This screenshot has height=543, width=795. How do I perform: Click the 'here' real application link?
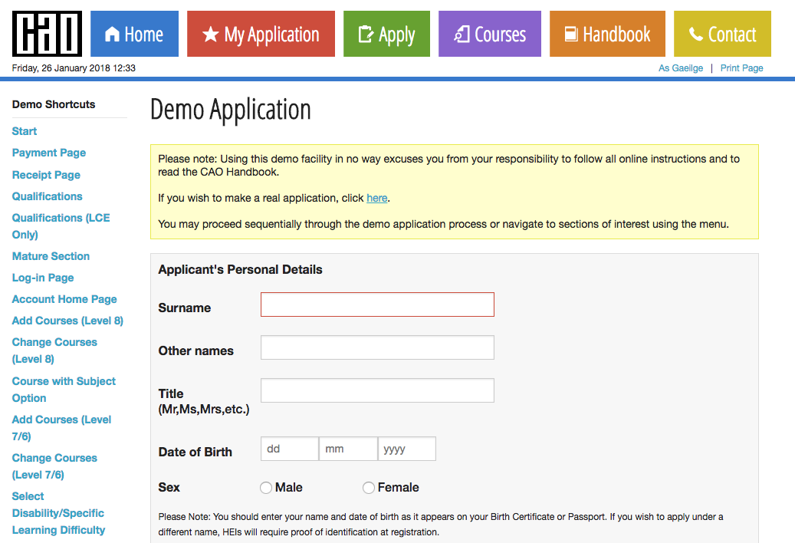pos(376,198)
